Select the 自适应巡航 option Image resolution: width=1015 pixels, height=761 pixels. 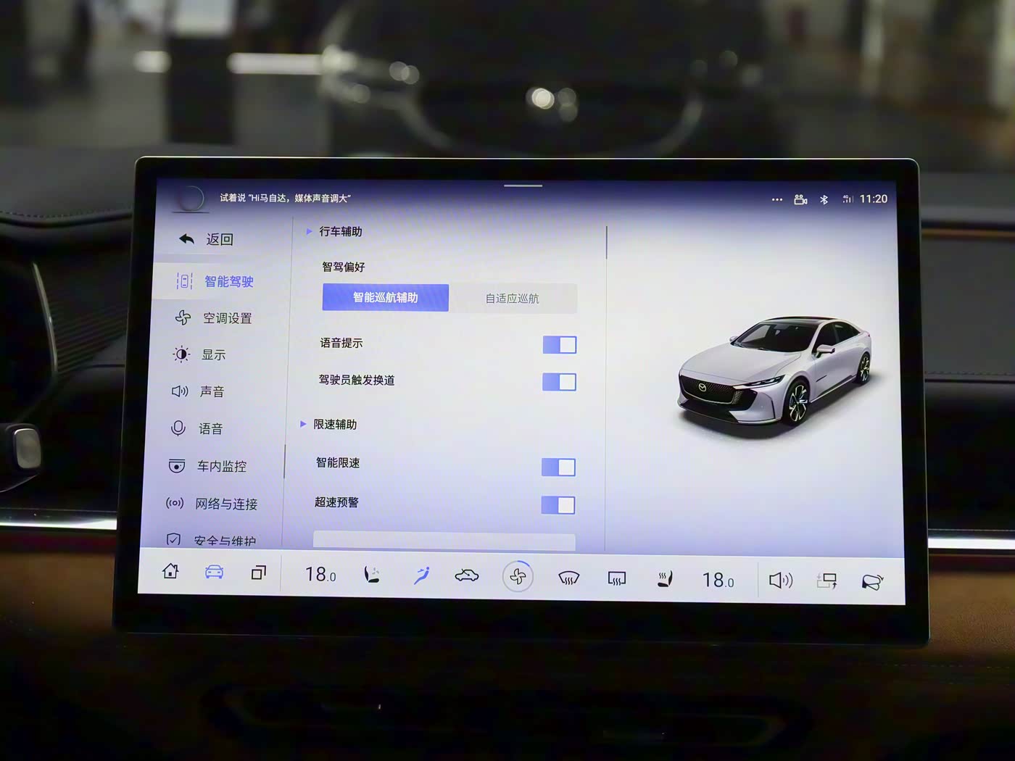(512, 299)
